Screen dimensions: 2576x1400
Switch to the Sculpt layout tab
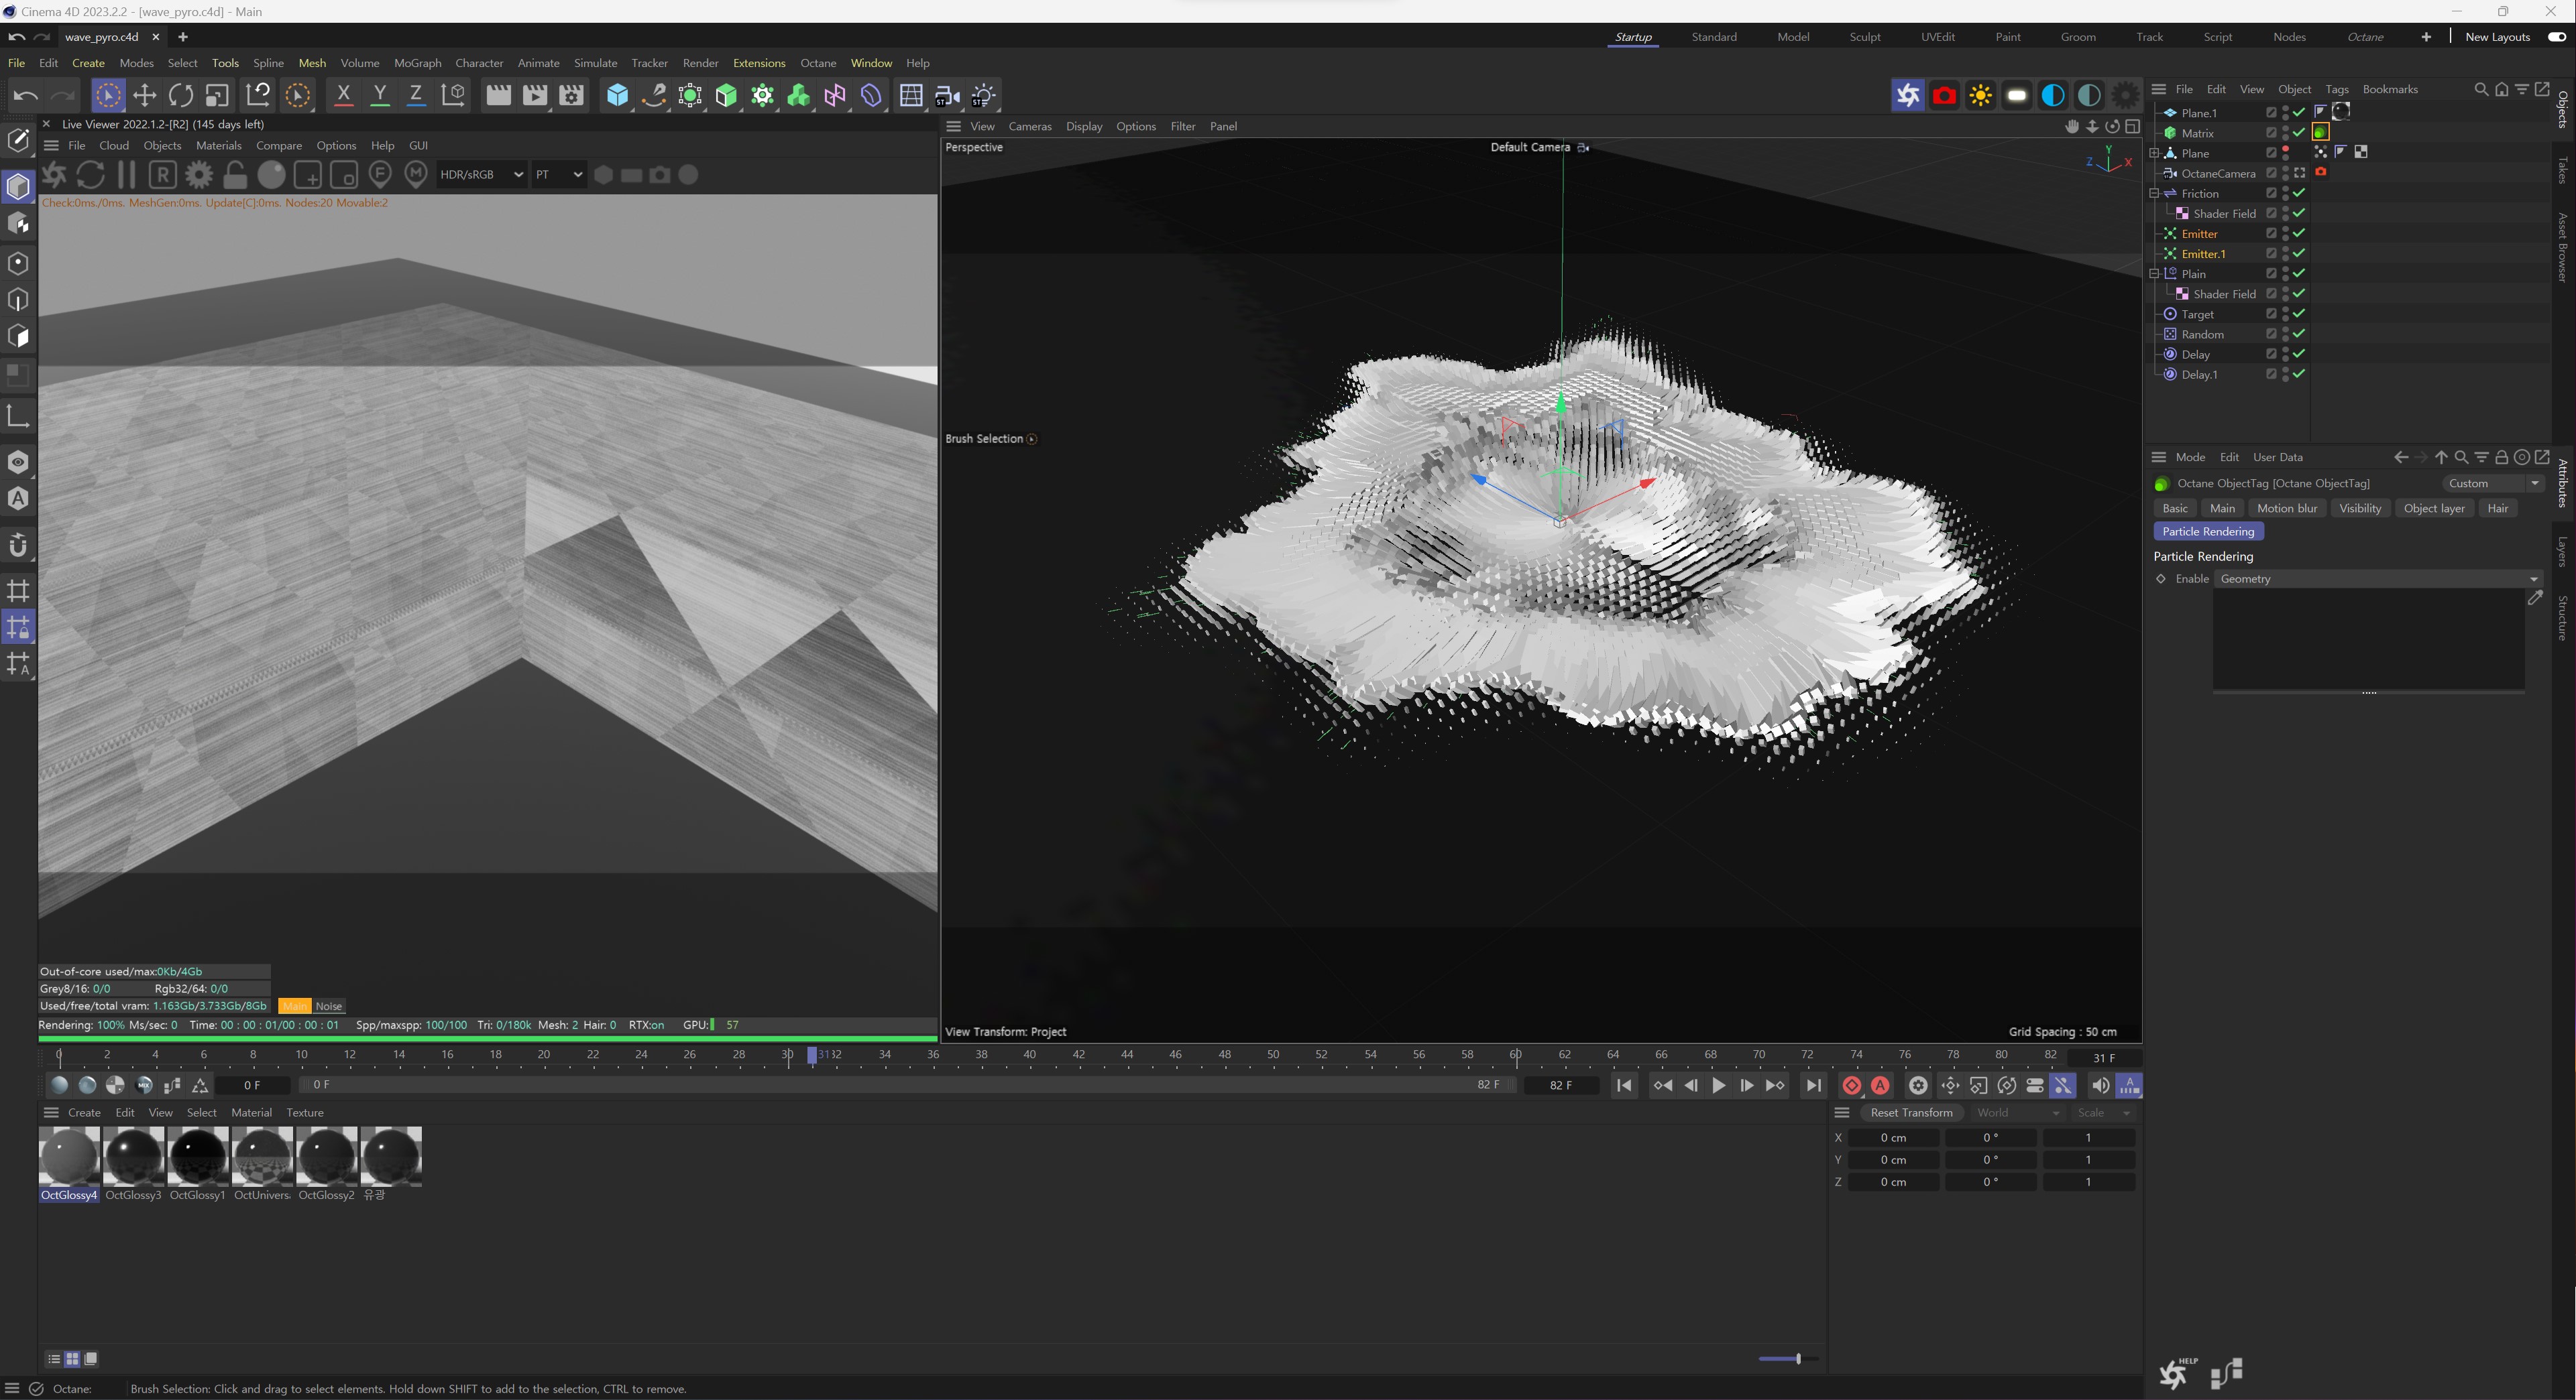pyautogui.click(x=1864, y=37)
